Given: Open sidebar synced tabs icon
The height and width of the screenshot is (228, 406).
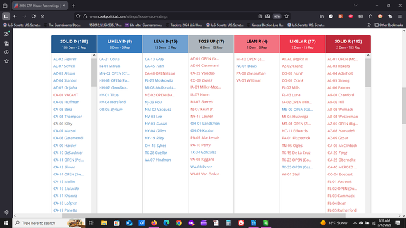Looking at the screenshot, I should click(6, 44).
